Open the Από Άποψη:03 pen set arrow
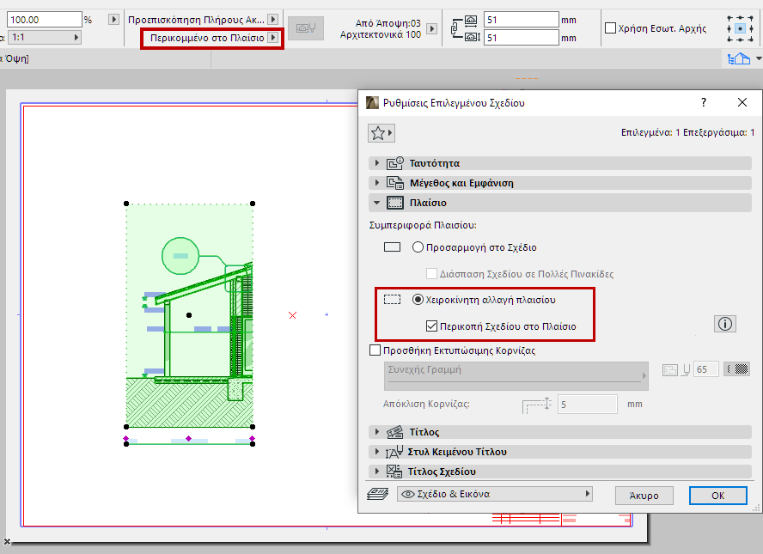 pyautogui.click(x=431, y=28)
